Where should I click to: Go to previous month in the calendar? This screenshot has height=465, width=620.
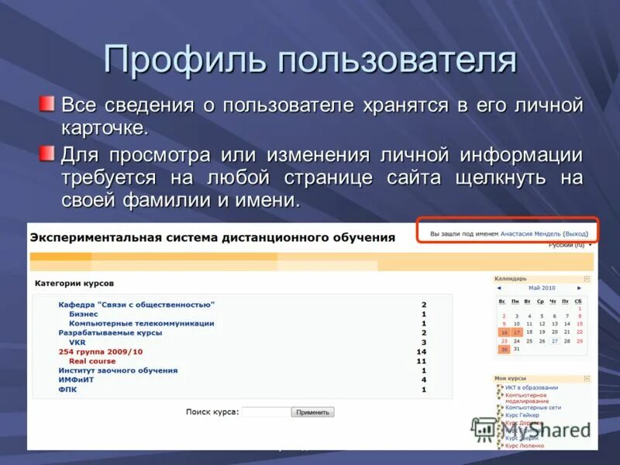coord(499,288)
